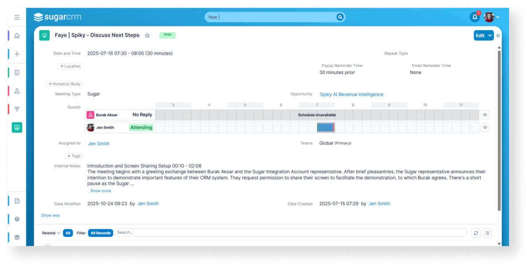This screenshot has height=267, width=530.
Task: Preview Burak Aksar's schedule with the eye icon
Action: click(x=485, y=114)
